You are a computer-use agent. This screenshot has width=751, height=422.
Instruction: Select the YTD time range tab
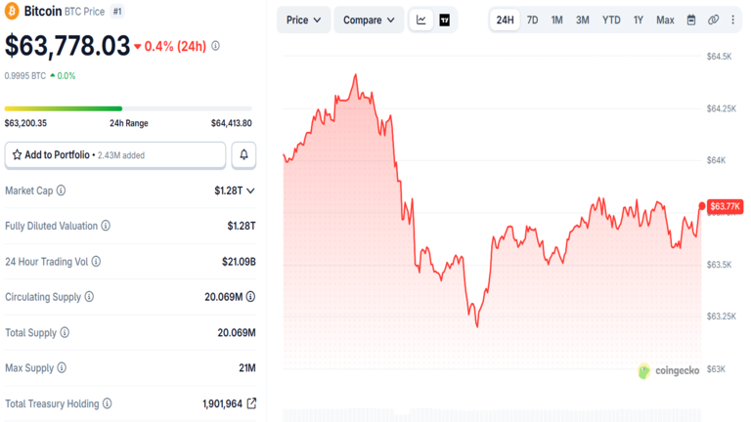pyautogui.click(x=611, y=20)
